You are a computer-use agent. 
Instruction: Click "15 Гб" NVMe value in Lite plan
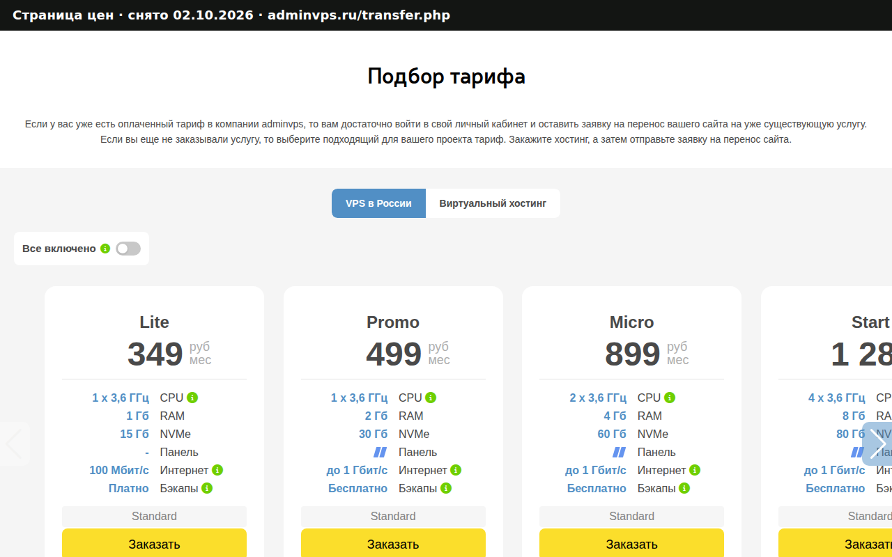pos(134,434)
